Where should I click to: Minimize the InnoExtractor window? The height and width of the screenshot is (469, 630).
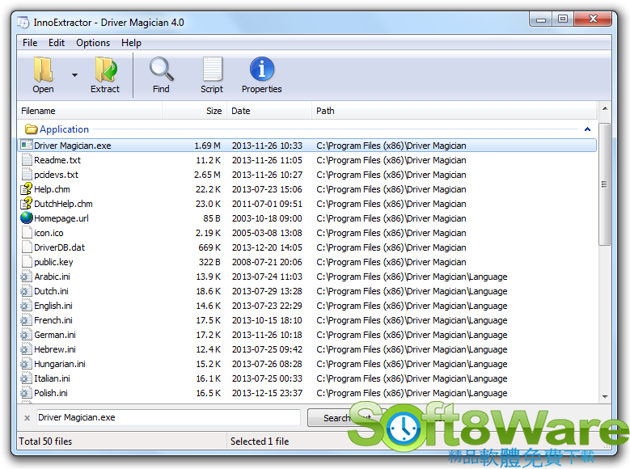click(541, 19)
